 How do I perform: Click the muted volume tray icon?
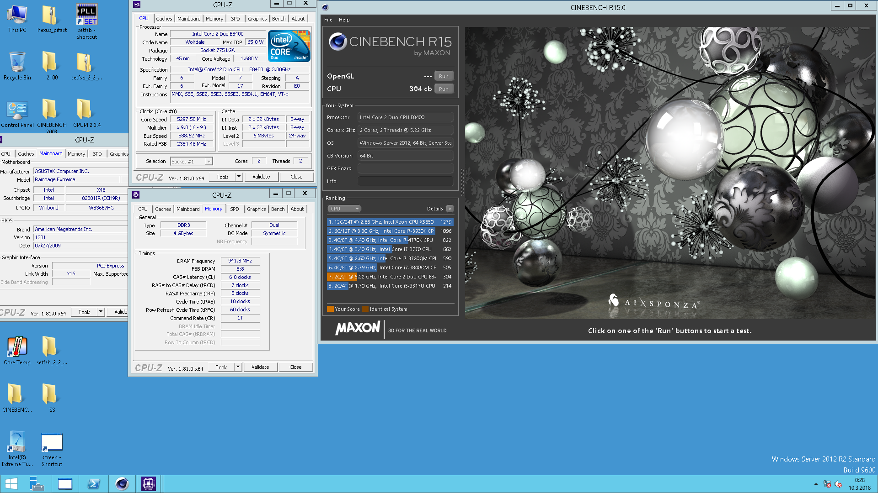point(838,484)
